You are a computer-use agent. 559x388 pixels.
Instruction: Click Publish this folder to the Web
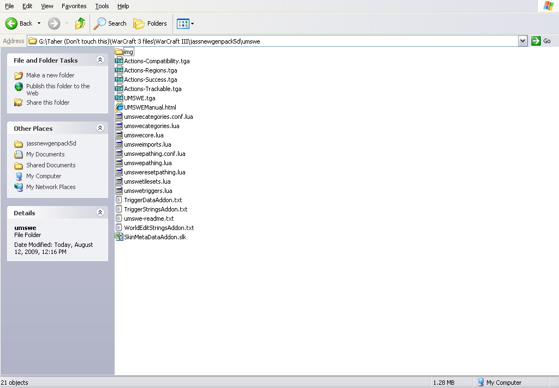58,89
